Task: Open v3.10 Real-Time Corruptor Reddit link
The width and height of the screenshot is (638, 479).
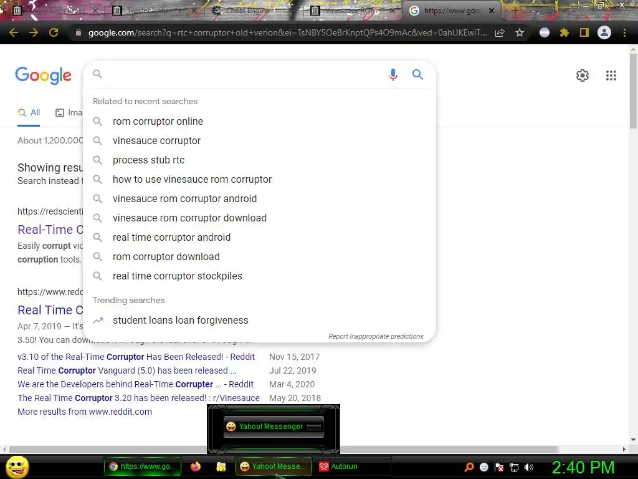Action: coord(136,357)
